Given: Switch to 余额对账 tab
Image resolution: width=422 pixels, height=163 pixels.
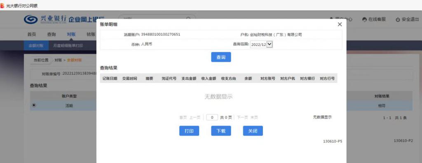Looking at the screenshot, I should (x=36, y=46).
